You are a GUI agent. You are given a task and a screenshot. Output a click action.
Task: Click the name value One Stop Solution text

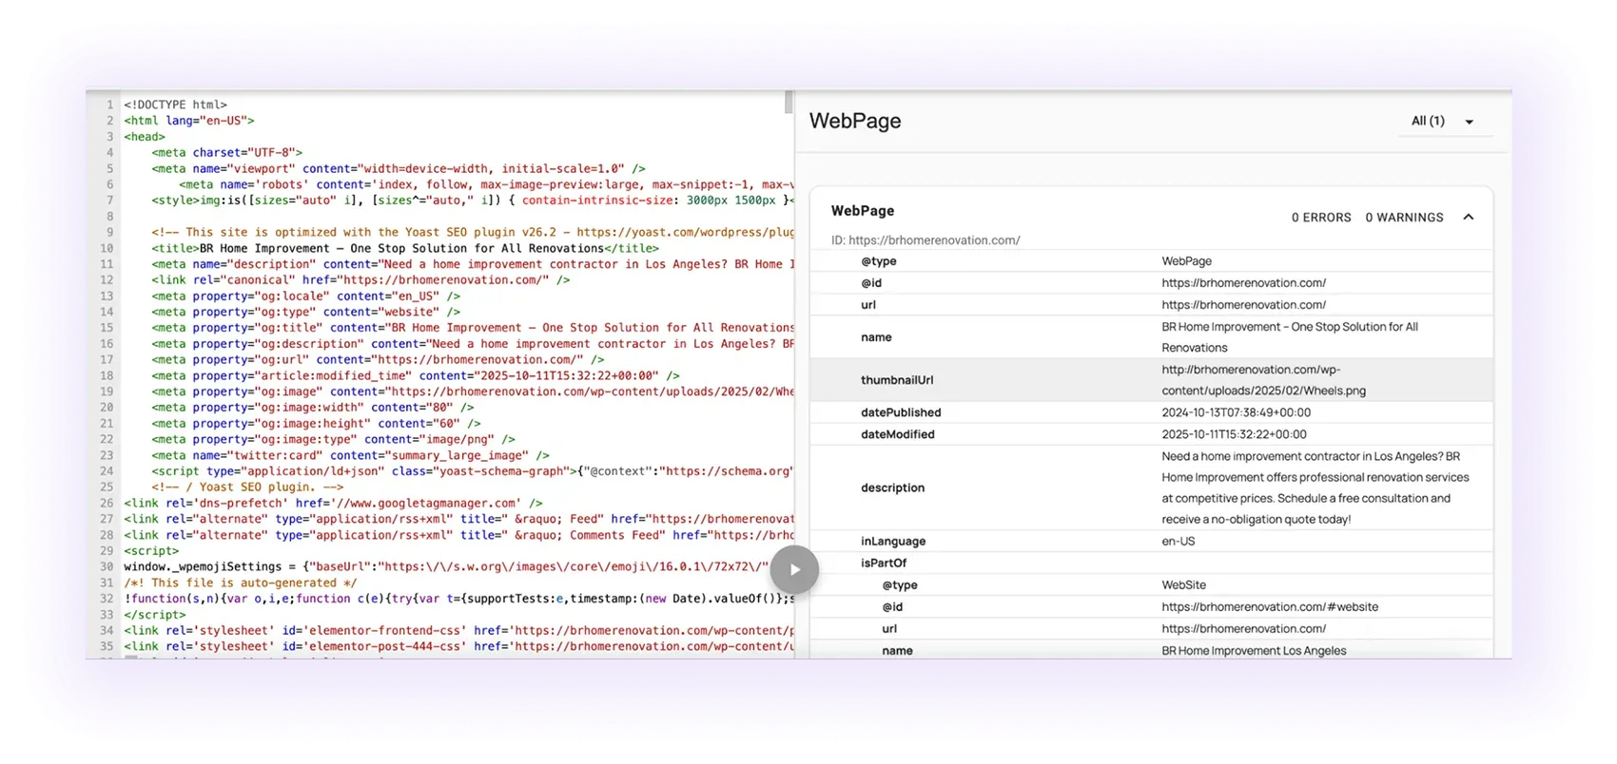click(x=1290, y=337)
